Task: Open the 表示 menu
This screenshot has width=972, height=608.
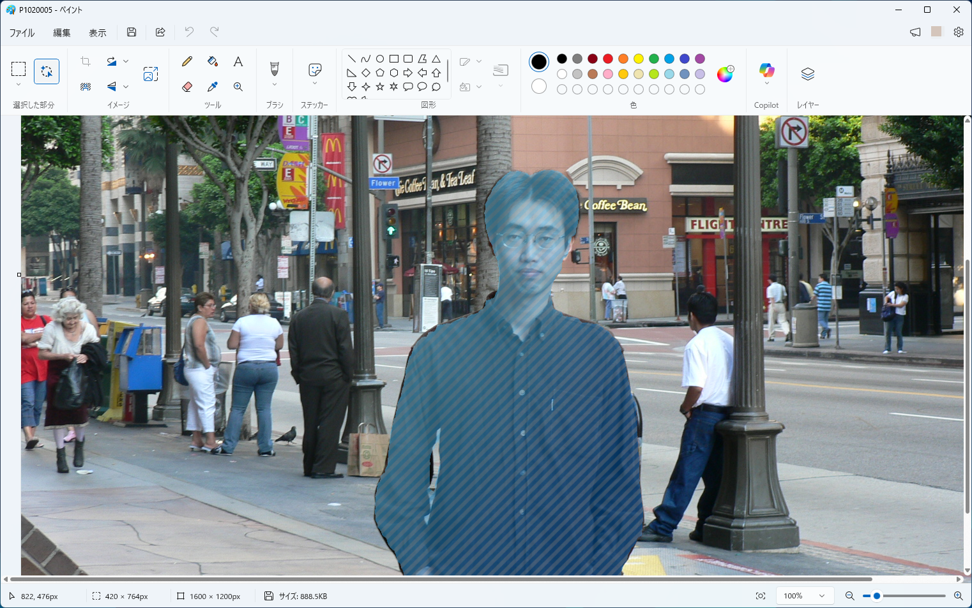Action: (97, 33)
